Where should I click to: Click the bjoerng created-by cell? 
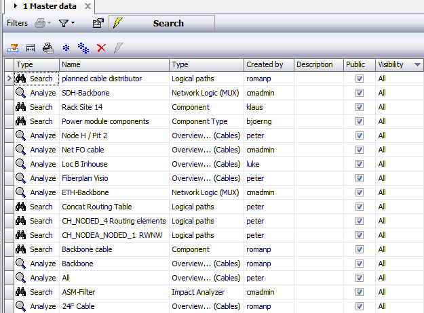(x=269, y=121)
